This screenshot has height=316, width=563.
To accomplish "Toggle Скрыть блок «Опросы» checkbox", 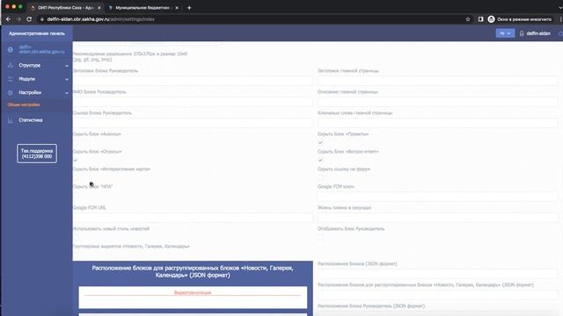I will point(76,160).
